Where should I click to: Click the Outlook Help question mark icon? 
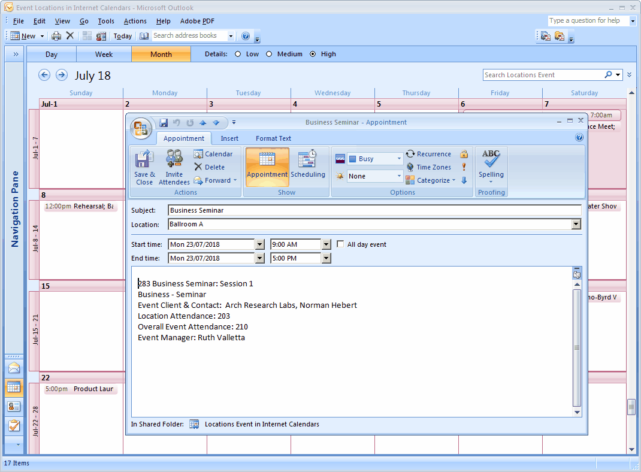coord(246,36)
